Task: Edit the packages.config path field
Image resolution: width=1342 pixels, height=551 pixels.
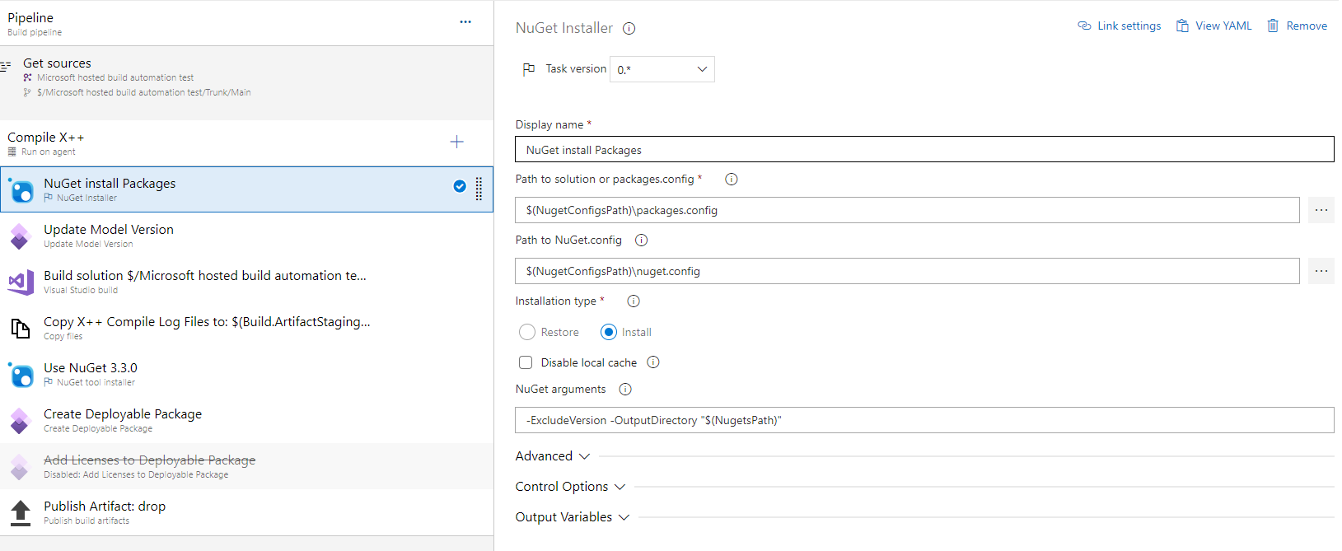Action: 907,210
